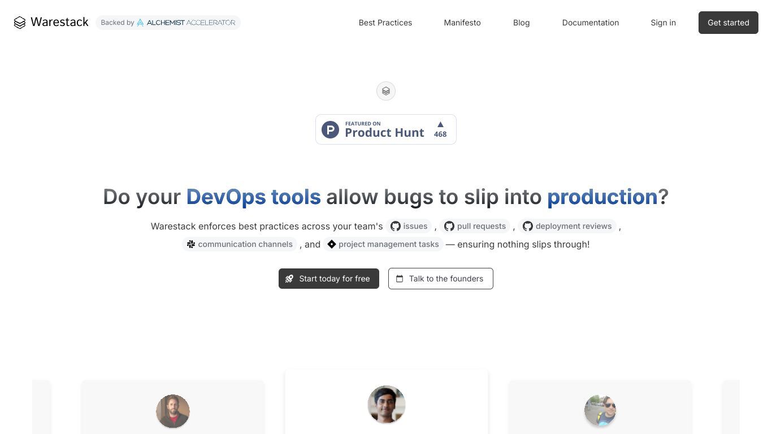Click the 'deployment reviews' pill label
This screenshot has height=434, width=772.
[567, 226]
